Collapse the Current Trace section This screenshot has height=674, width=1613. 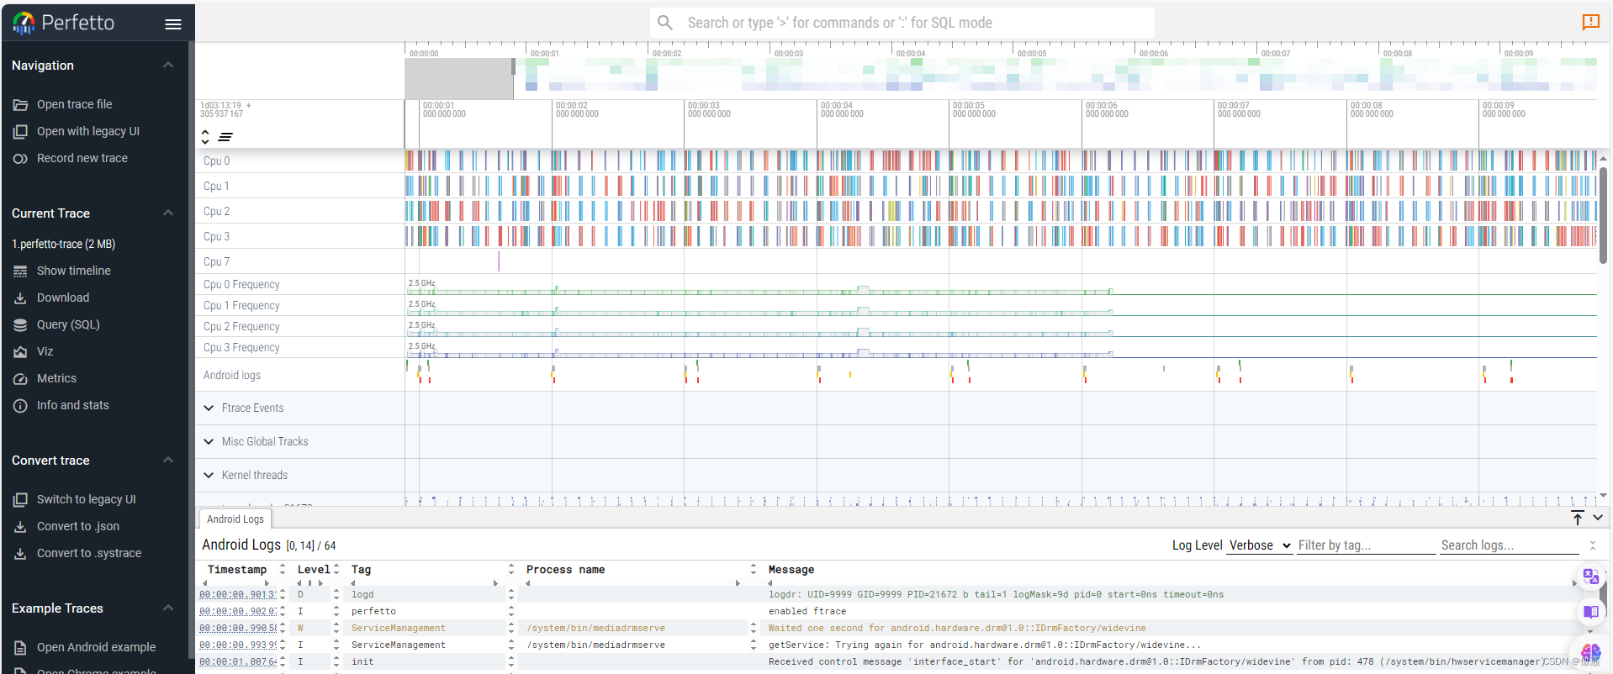coord(168,213)
